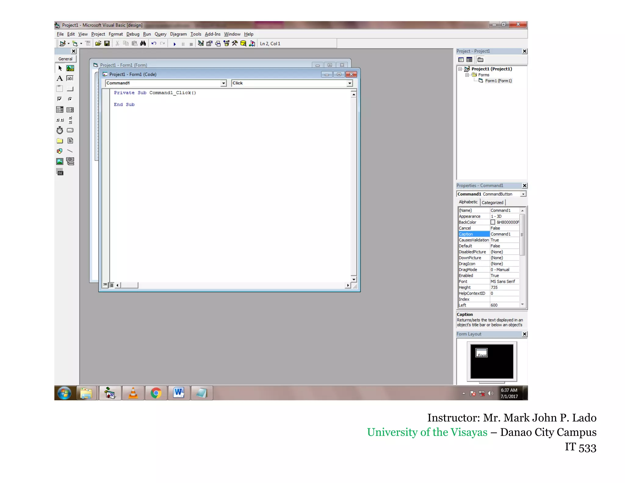Click View Code in Project panel
This screenshot has height=483, width=625.
click(461, 60)
